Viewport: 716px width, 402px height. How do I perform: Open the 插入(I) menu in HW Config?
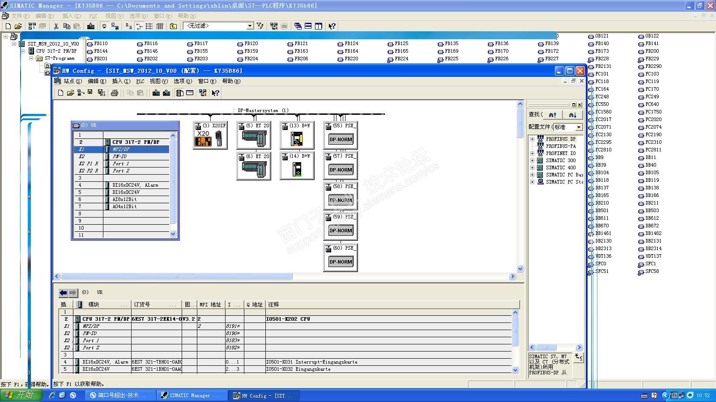(121, 81)
